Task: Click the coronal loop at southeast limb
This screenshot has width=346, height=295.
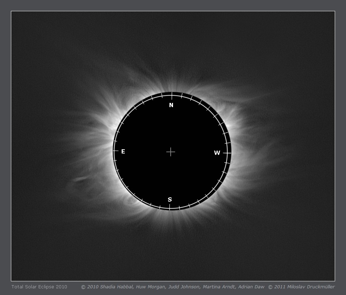Action: point(133,201)
